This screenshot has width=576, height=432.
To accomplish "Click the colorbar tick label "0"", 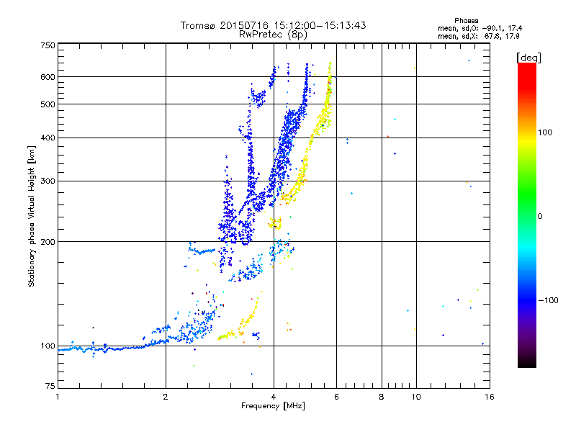I will click(x=540, y=216).
